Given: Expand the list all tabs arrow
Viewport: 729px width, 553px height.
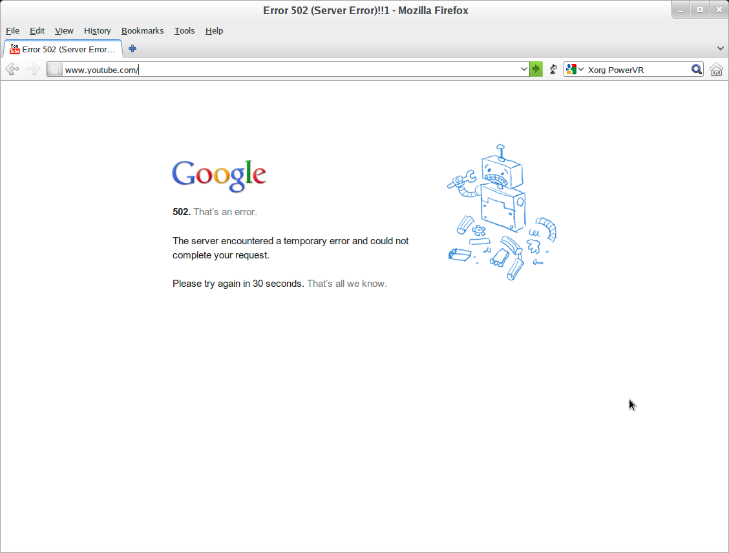Looking at the screenshot, I should pyautogui.click(x=720, y=48).
